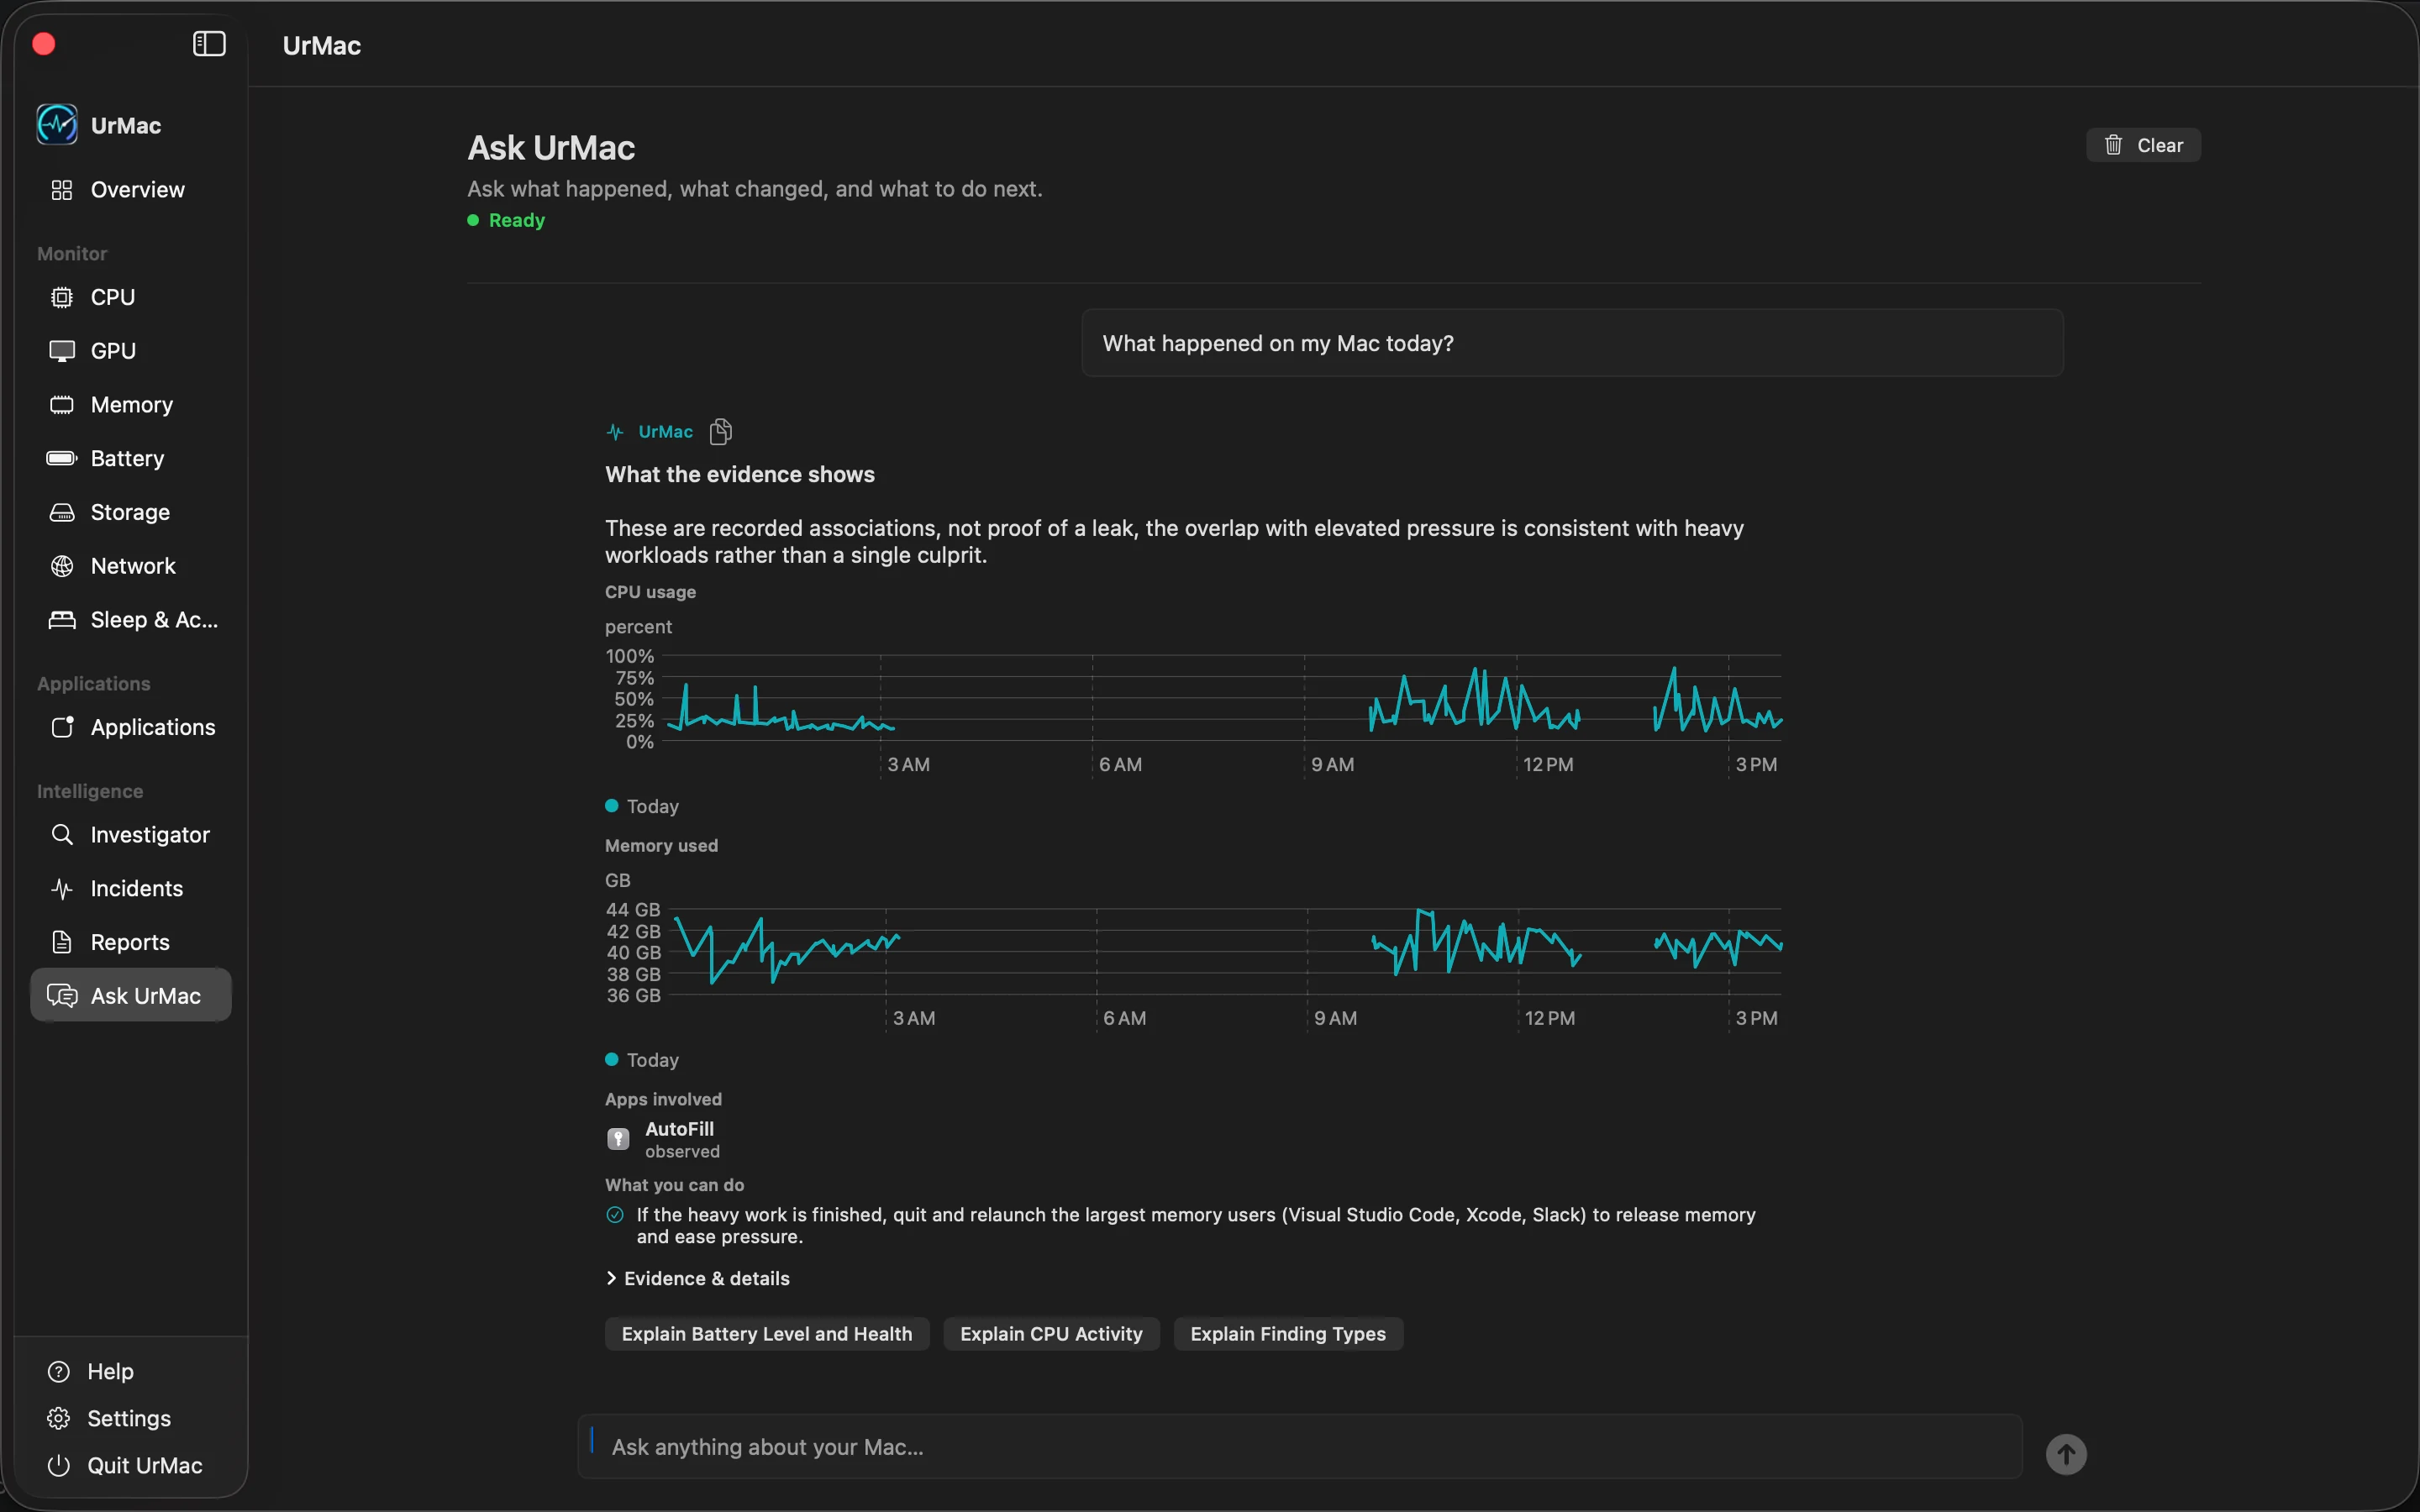Open the Storage drive icon
This screenshot has width=2420, height=1512.
pos(62,512)
